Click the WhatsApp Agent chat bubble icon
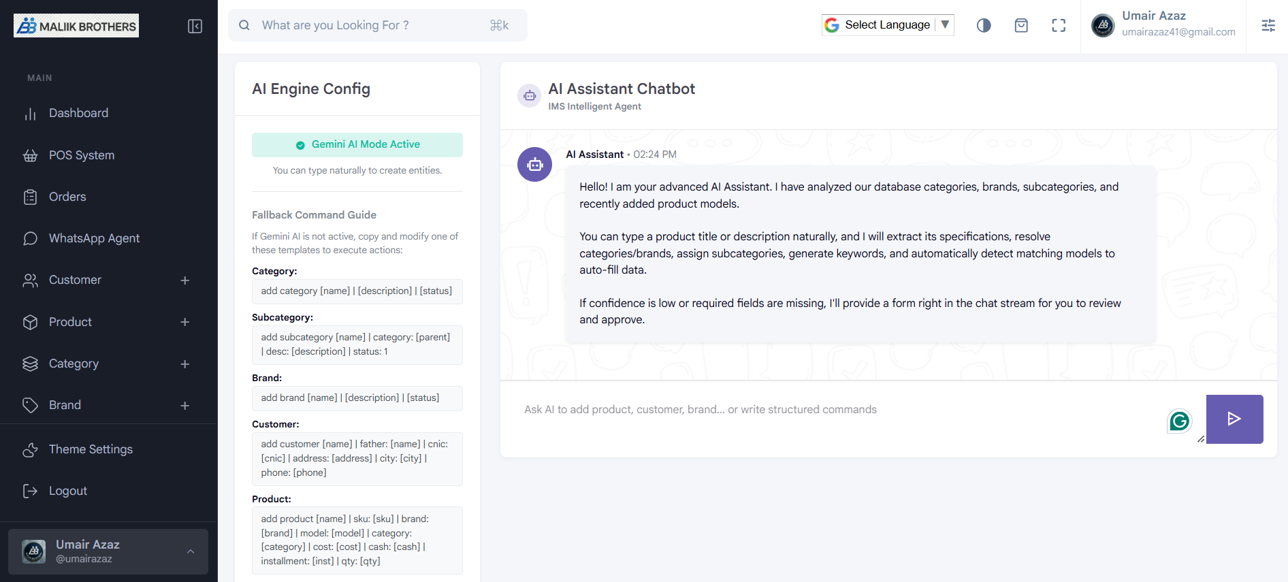This screenshot has height=582, width=1288. click(30, 238)
